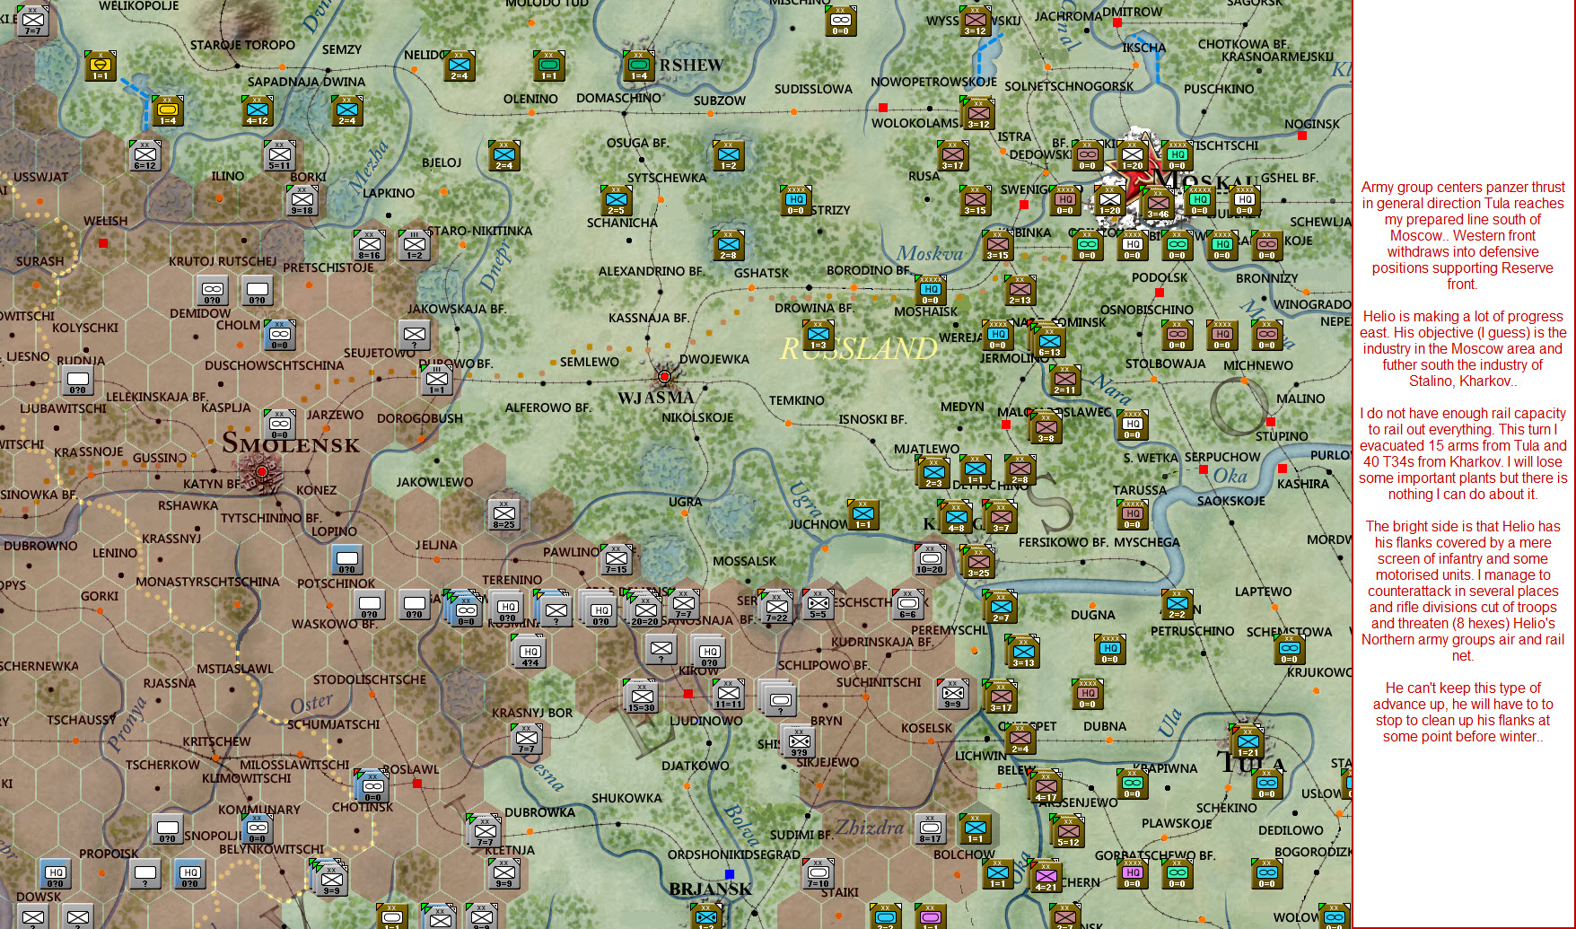Click the blue 2=2 unit counter
This screenshot has height=929, width=1576.
pyautogui.click(x=1178, y=604)
